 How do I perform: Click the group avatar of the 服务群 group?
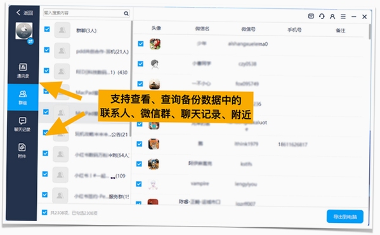[x=60, y=196]
